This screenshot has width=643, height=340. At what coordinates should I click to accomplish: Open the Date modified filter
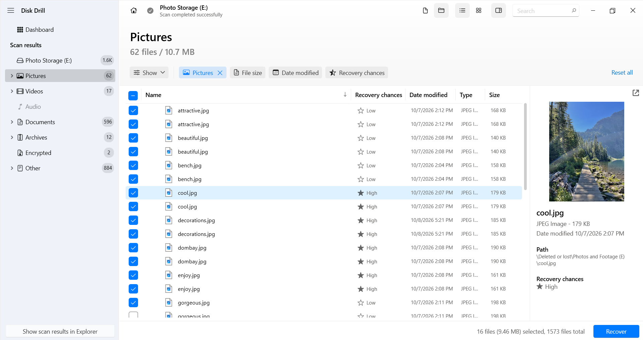(x=296, y=73)
